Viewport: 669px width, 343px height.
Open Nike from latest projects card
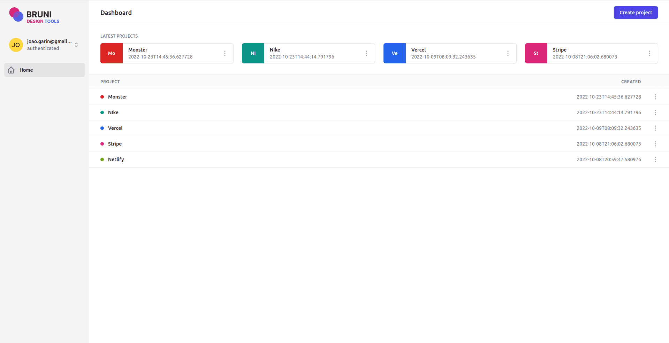(x=275, y=50)
